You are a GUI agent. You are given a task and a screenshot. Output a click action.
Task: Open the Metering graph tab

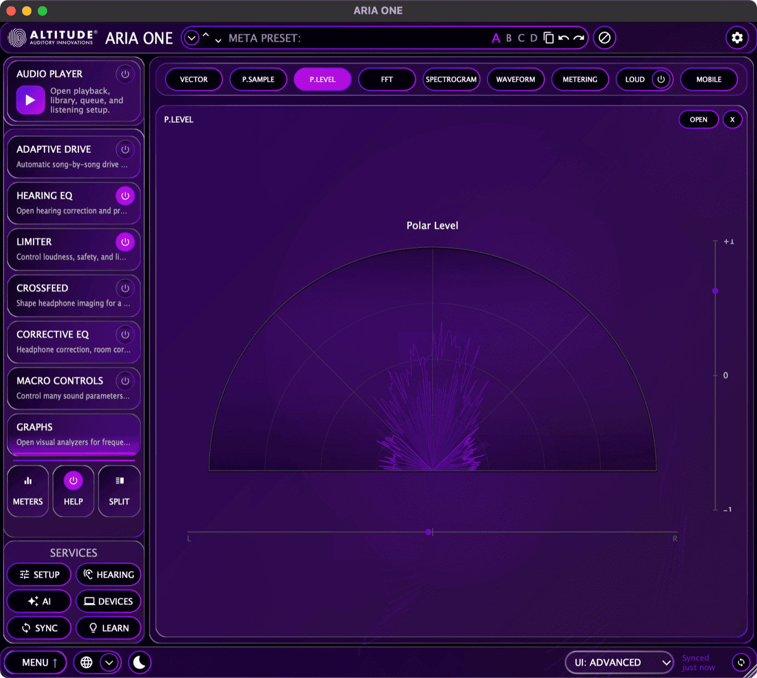(x=580, y=79)
